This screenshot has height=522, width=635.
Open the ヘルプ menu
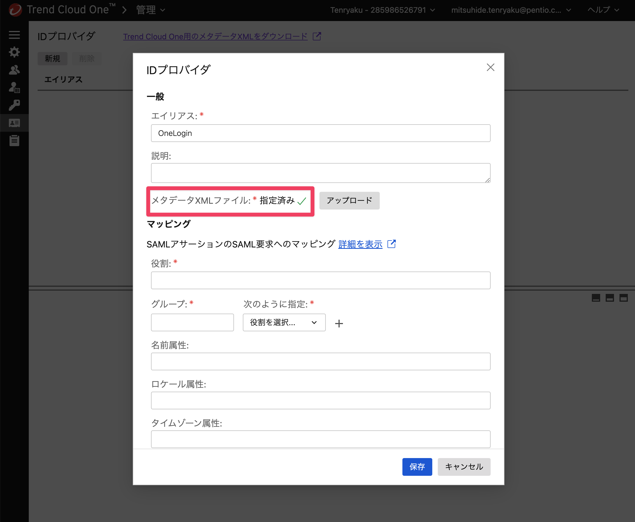click(603, 10)
